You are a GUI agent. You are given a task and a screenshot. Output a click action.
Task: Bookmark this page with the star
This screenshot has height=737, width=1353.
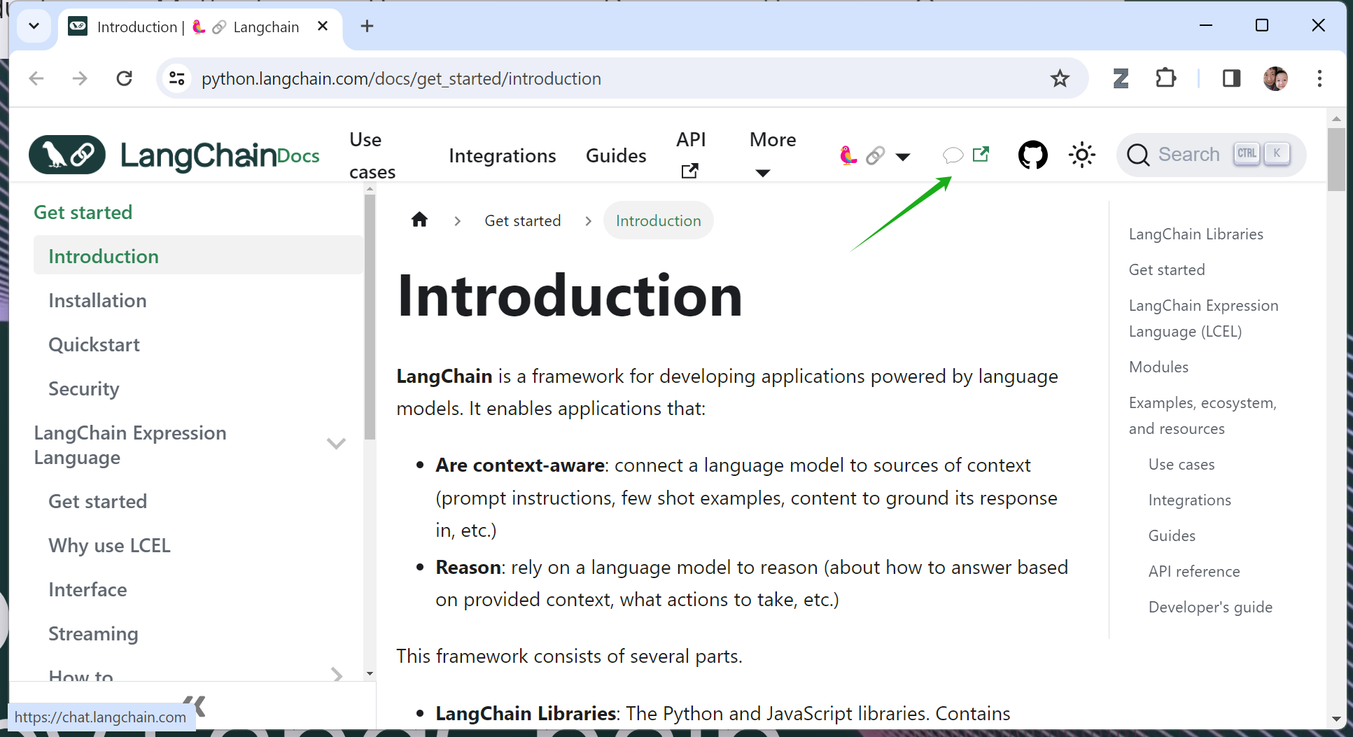coord(1060,78)
